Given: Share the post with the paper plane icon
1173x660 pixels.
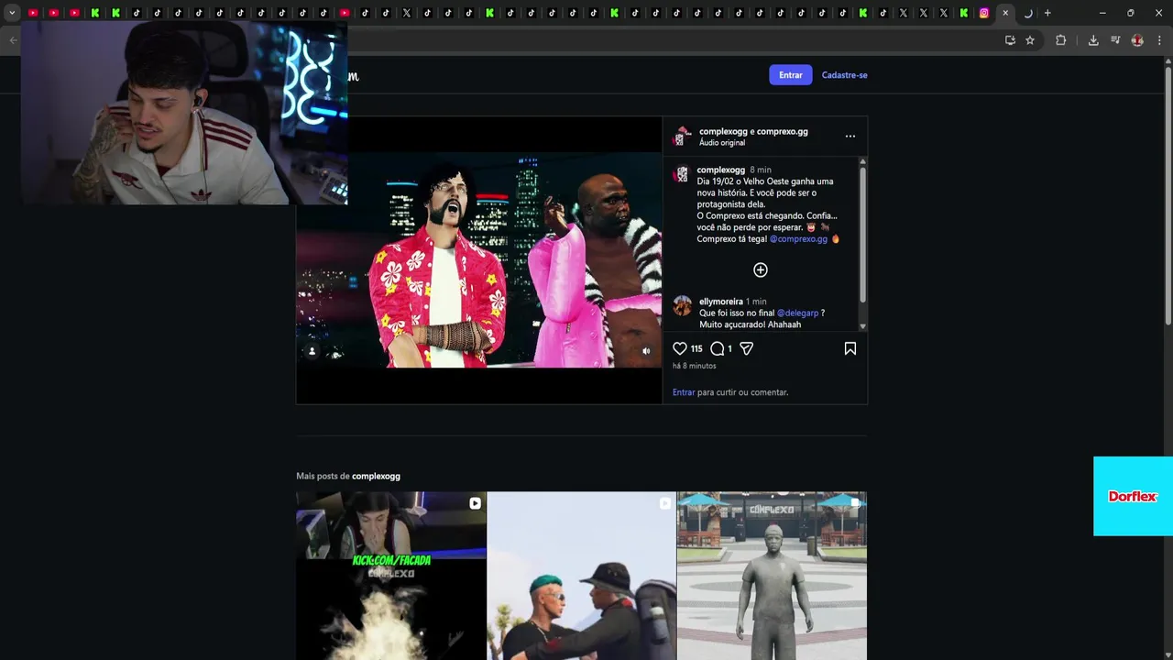Looking at the screenshot, I should point(746,348).
